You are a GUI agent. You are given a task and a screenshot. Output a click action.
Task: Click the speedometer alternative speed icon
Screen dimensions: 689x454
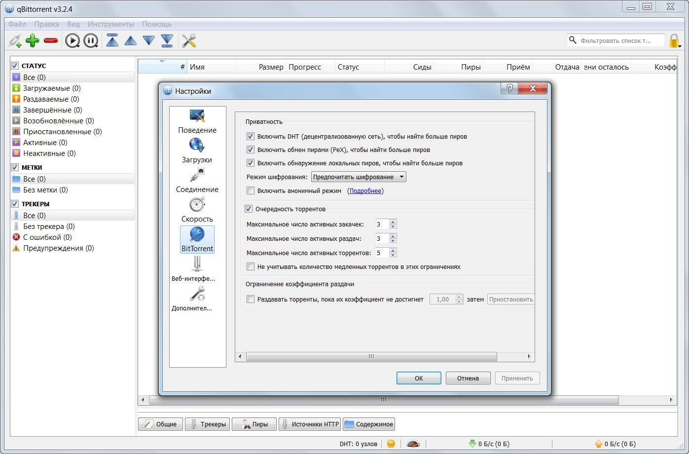coord(413,444)
